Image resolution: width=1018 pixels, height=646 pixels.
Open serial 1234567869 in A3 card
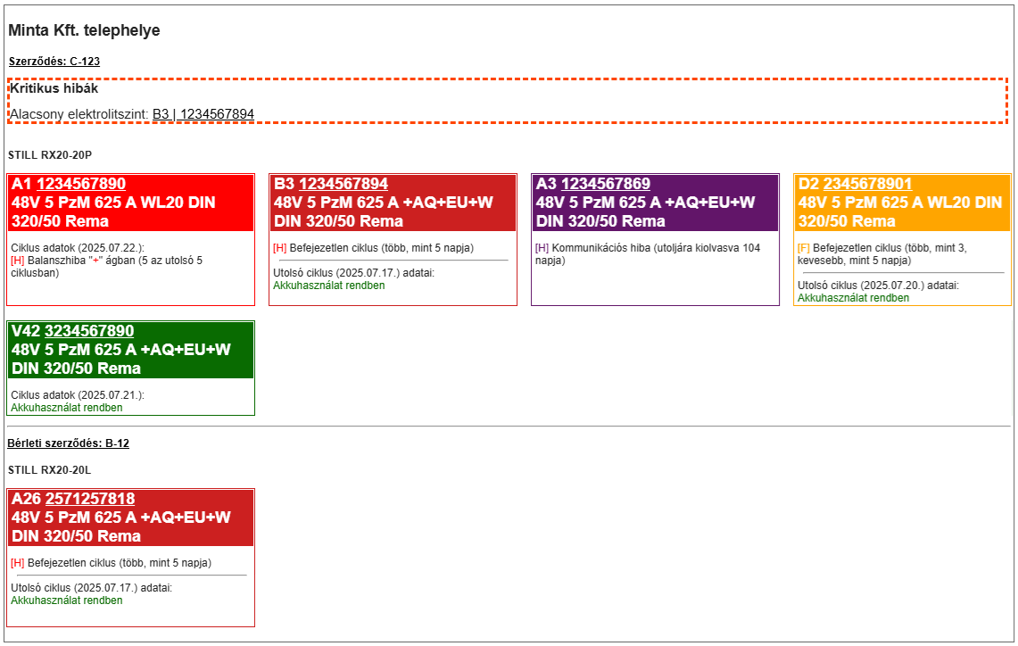click(605, 184)
